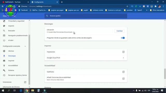Open youtuber bookmark folder
The image size is (166, 93).
[x=128, y=10]
